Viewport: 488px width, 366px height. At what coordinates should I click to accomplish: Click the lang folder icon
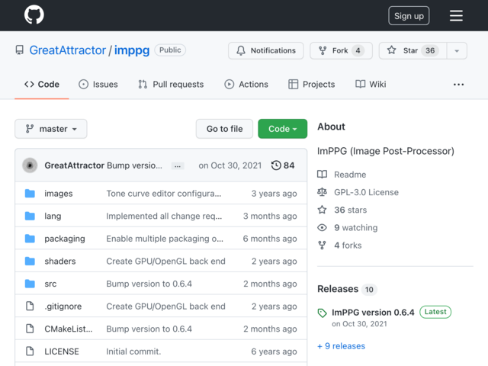[30, 216]
